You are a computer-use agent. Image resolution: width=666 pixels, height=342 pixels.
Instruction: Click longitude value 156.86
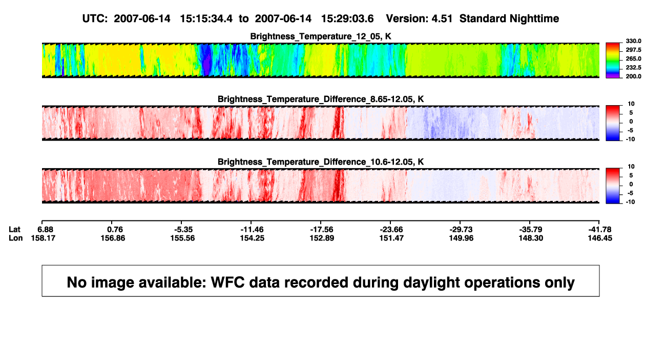(x=113, y=238)
